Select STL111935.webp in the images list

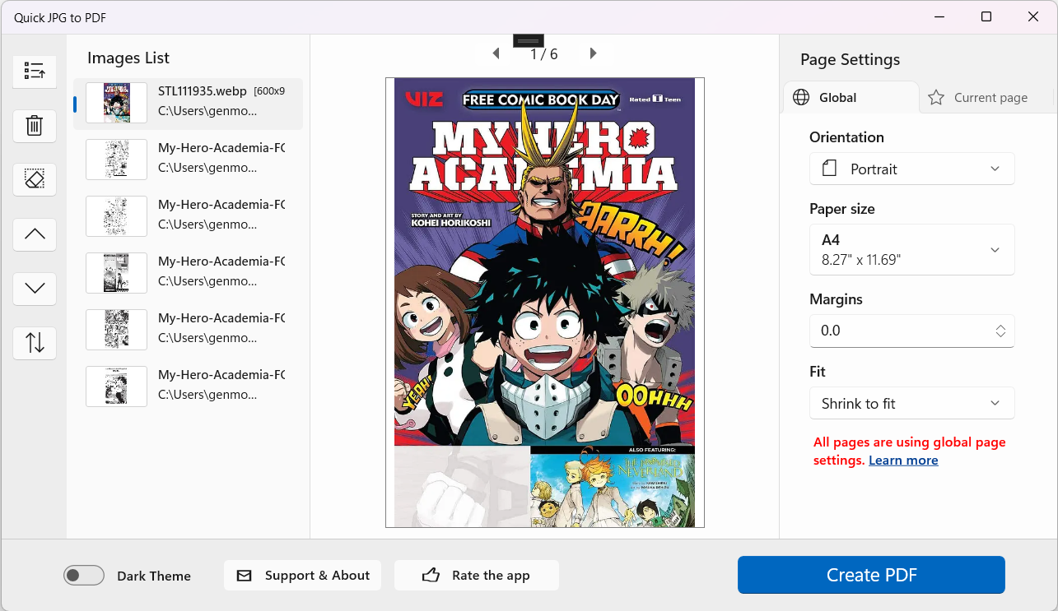coord(189,104)
